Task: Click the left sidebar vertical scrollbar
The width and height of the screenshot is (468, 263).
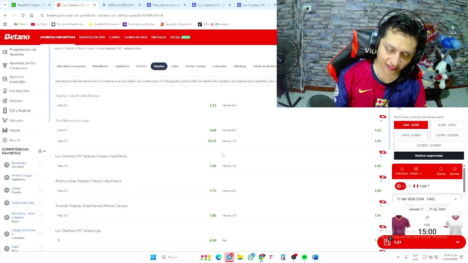Action: (49, 84)
